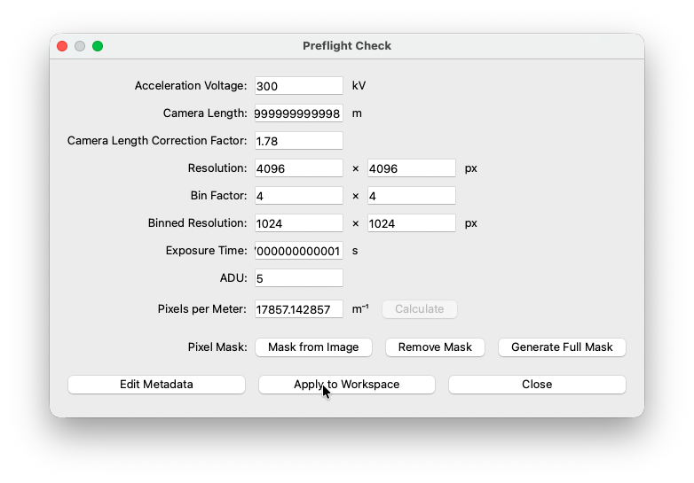694x483 pixels.
Task: Click the Preflight Check title text
Action: click(x=347, y=46)
